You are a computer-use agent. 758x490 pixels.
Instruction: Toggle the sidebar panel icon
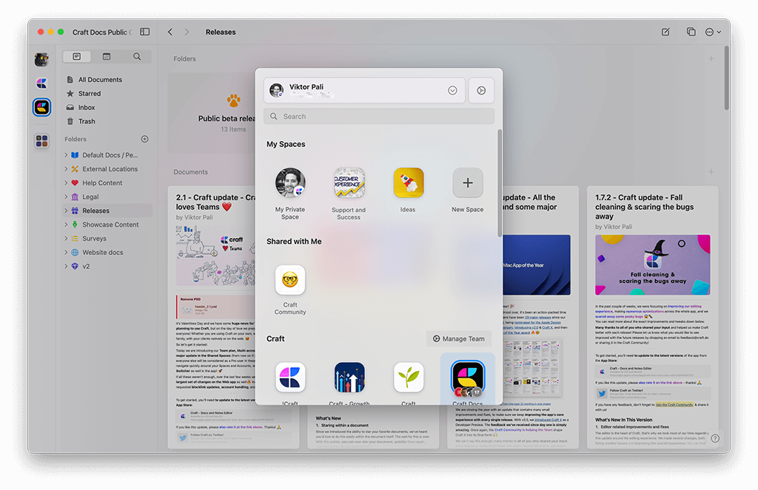click(x=144, y=32)
